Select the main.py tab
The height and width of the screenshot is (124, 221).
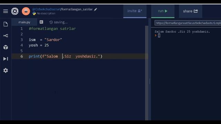point(25,22)
